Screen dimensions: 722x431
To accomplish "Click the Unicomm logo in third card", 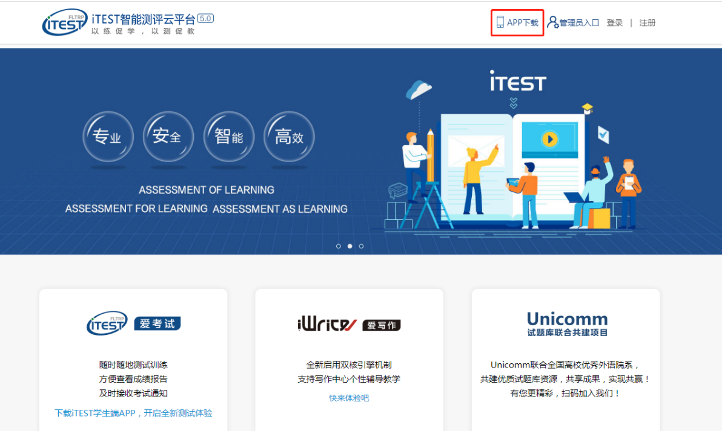I will (567, 324).
